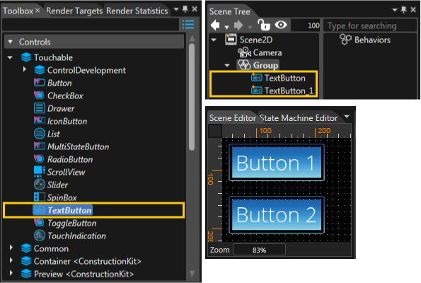Click the back navigation arrow in Scene Tree
Viewport: 421px width, 283px height.
pyautogui.click(x=216, y=25)
